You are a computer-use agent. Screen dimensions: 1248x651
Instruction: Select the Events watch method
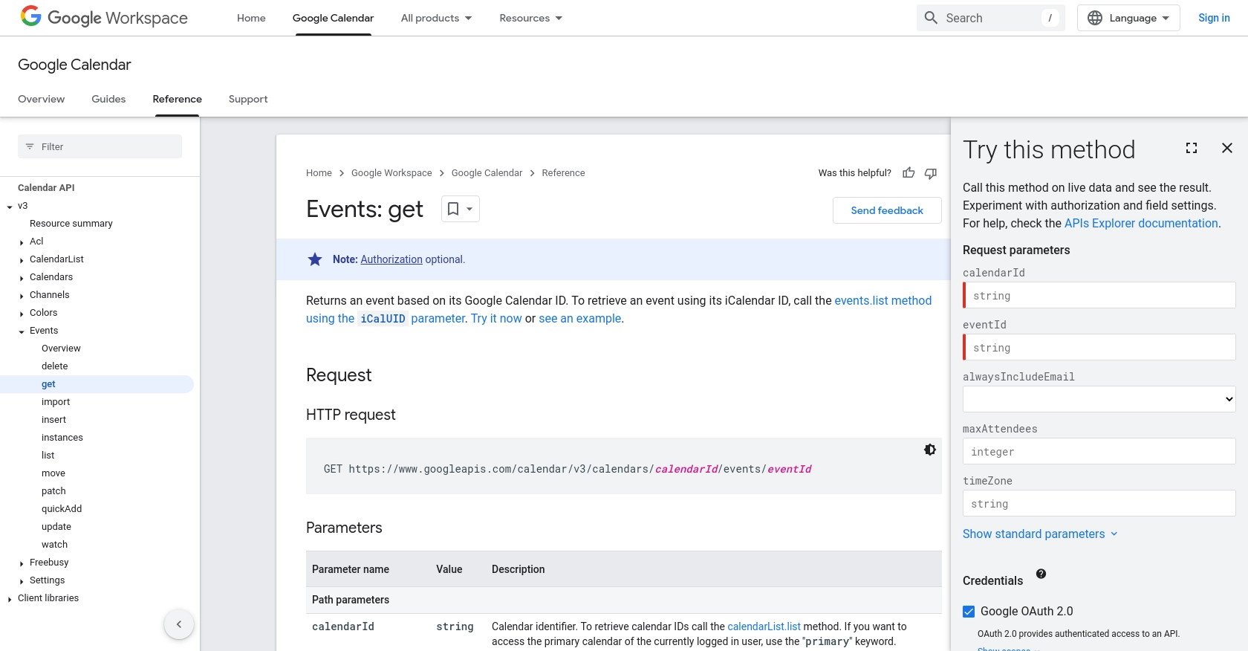click(x=54, y=545)
